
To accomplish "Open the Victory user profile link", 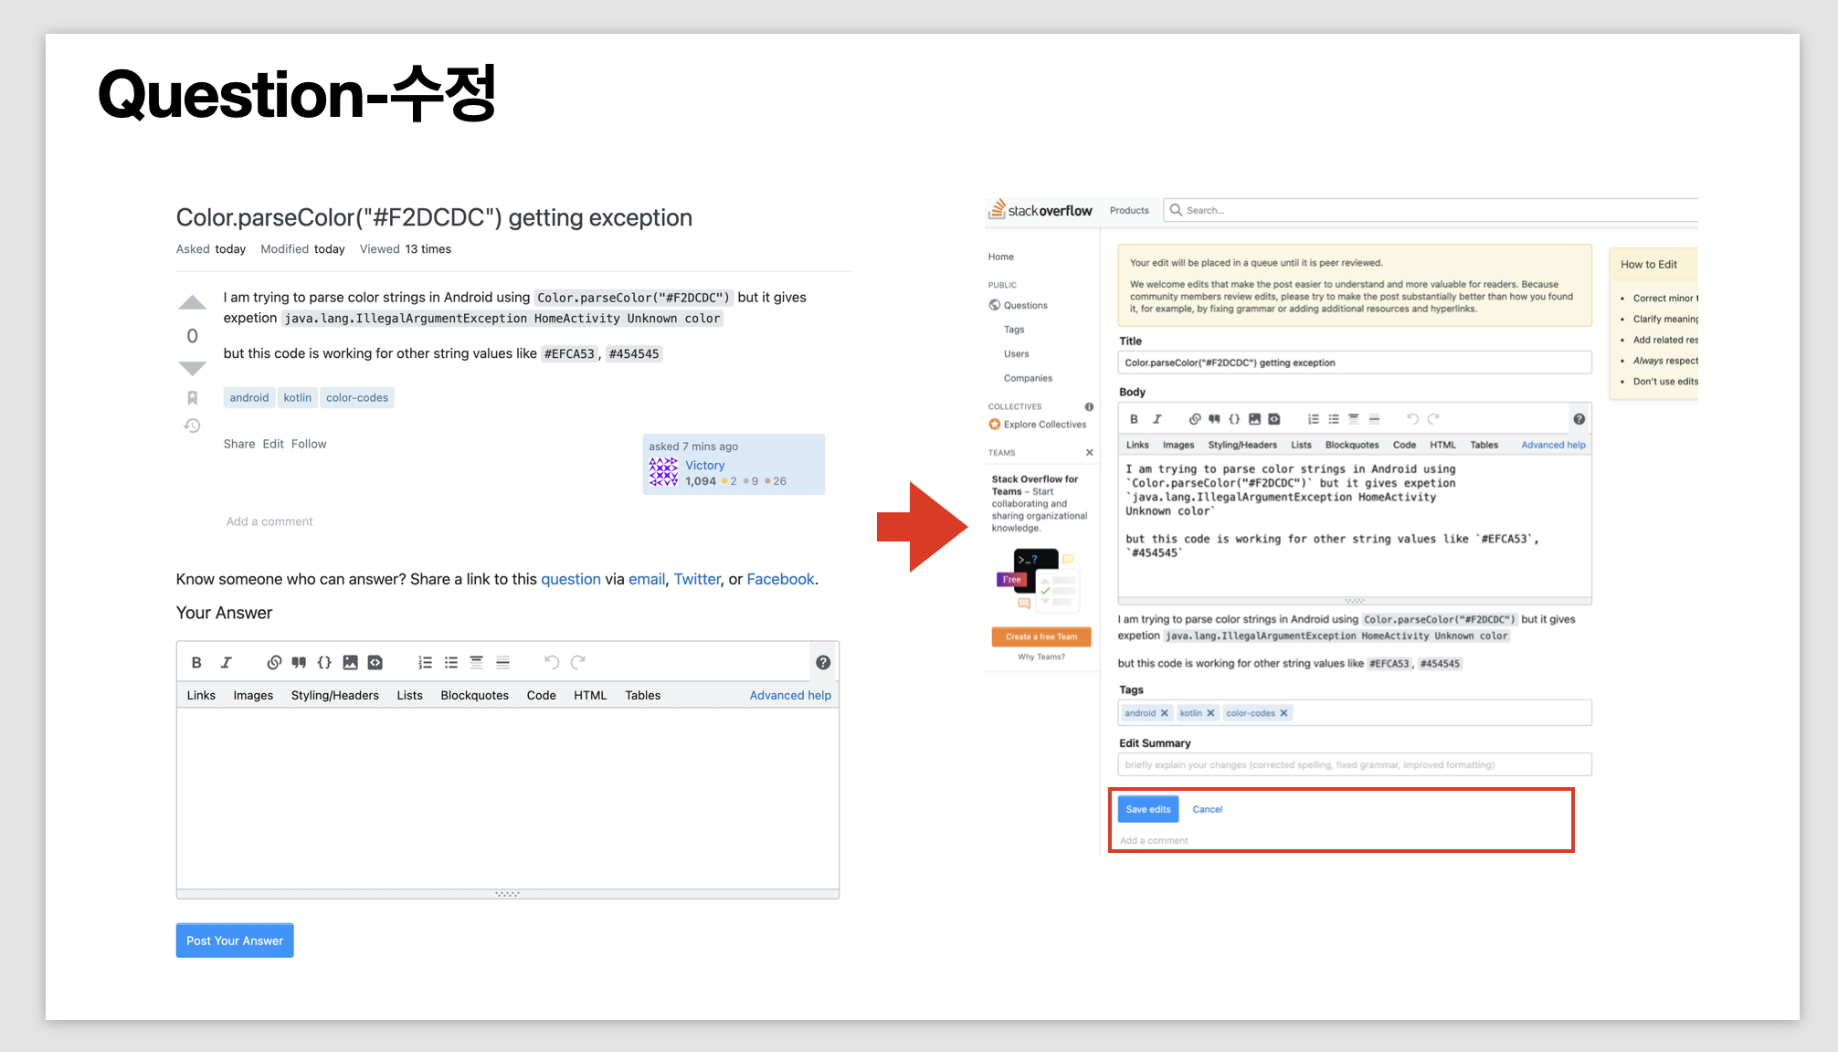I will point(705,465).
